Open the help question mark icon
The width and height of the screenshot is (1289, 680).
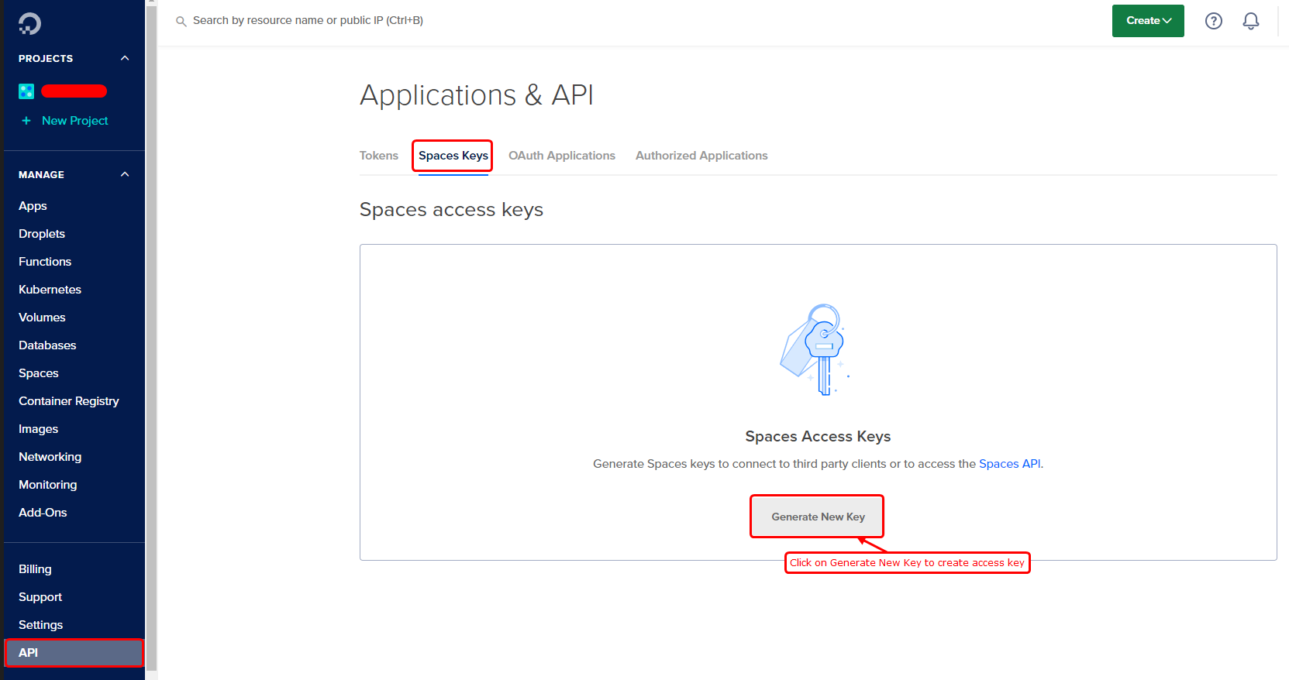1214,21
